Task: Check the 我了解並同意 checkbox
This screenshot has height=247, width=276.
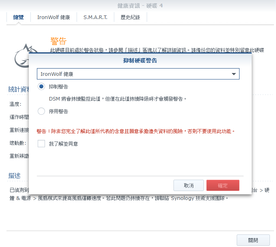Action: [x=41, y=144]
